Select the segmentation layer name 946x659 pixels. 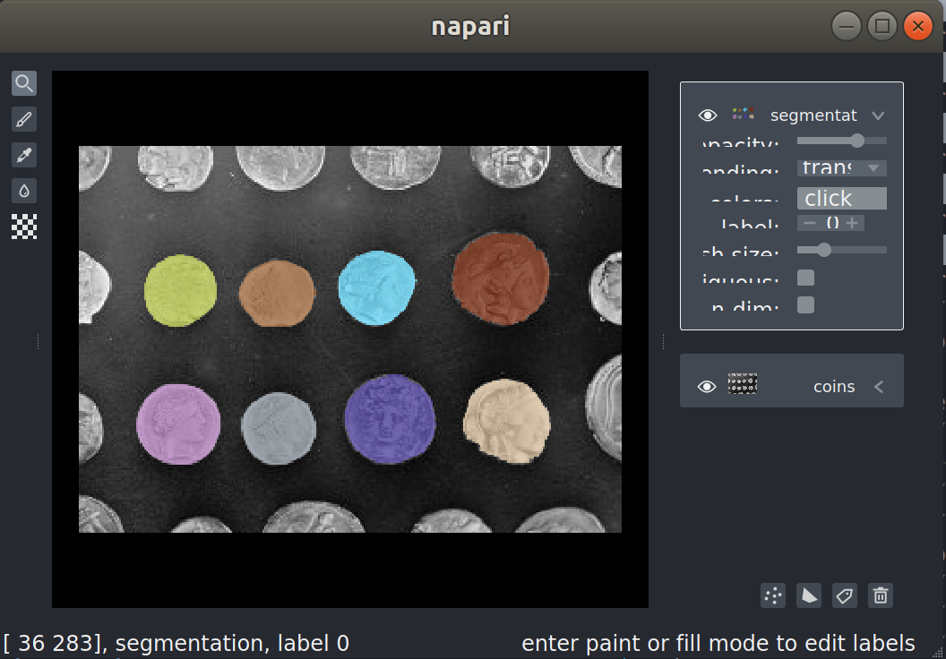[x=813, y=116]
